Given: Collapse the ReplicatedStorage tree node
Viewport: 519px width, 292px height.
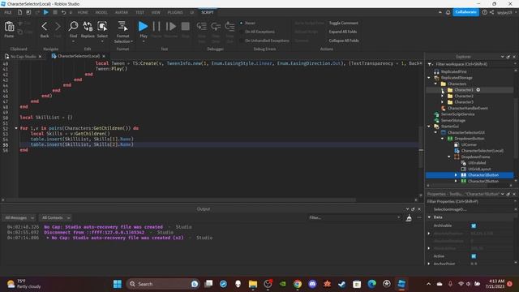Looking at the screenshot, I should coord(429,78).
